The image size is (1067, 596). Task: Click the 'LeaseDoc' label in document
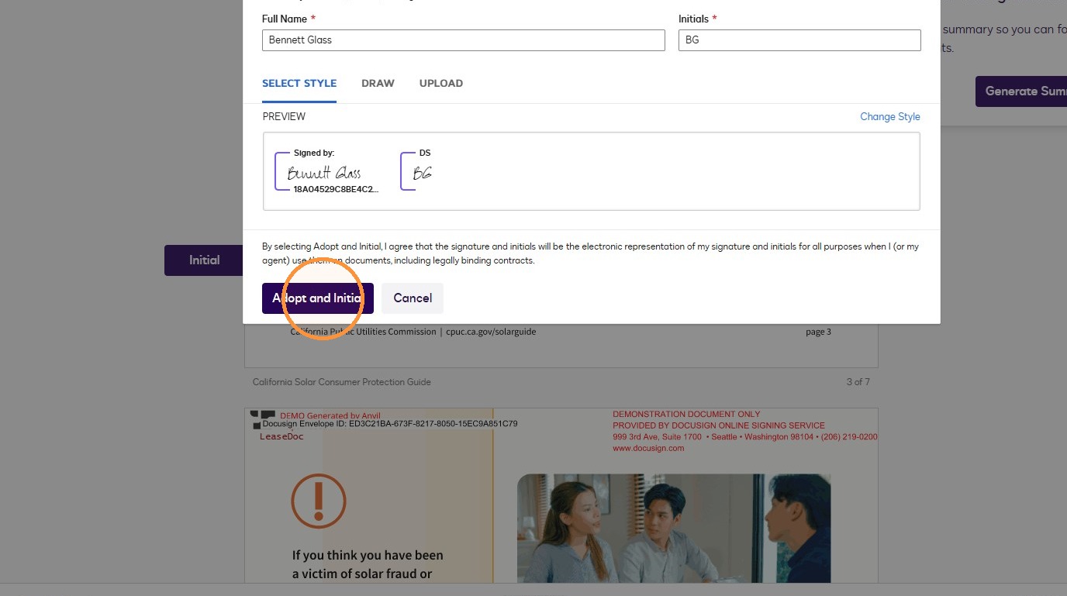click(281, 437)
